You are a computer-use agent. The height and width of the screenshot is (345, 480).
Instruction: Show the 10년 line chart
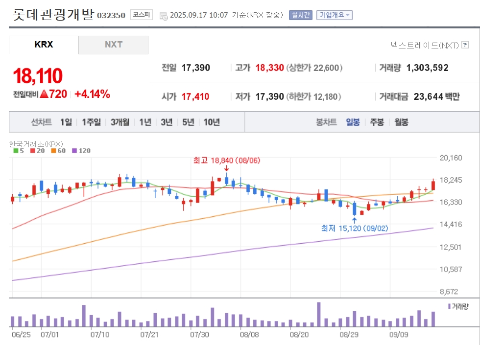tap(212, 122)
